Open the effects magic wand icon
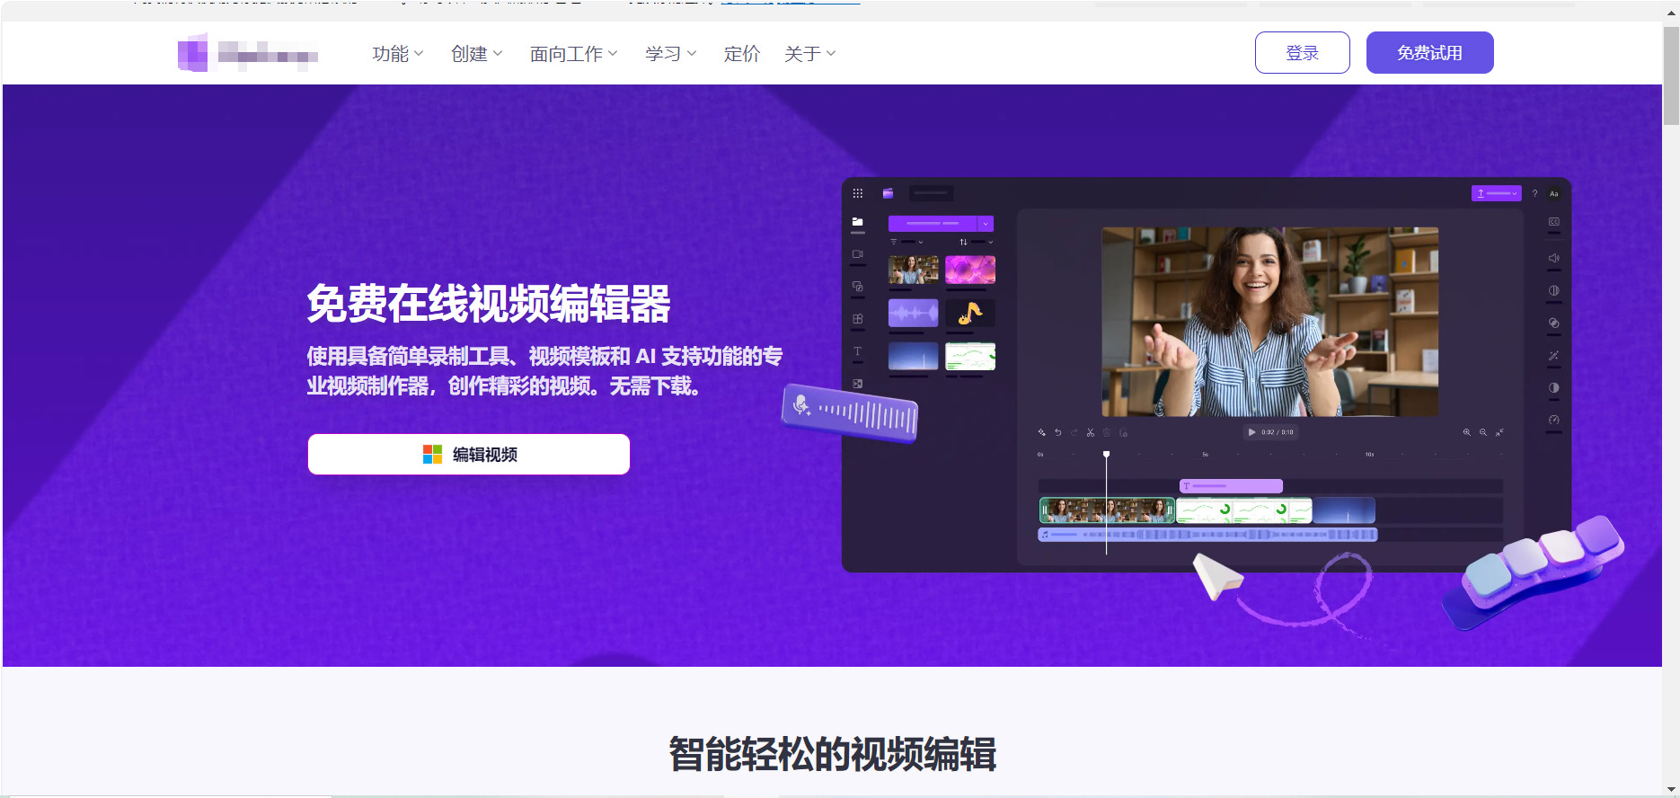 coord(1554,355)
